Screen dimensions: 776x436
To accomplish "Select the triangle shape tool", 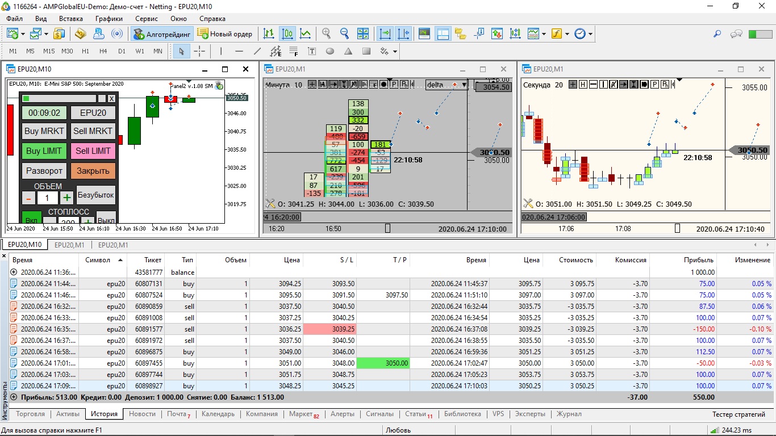I will tap(348, 51).
